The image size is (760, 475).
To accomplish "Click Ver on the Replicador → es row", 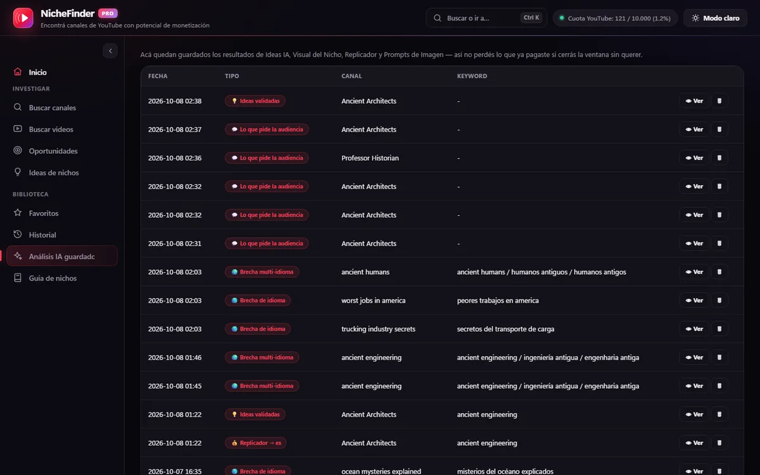I will [x=694, y=443].
